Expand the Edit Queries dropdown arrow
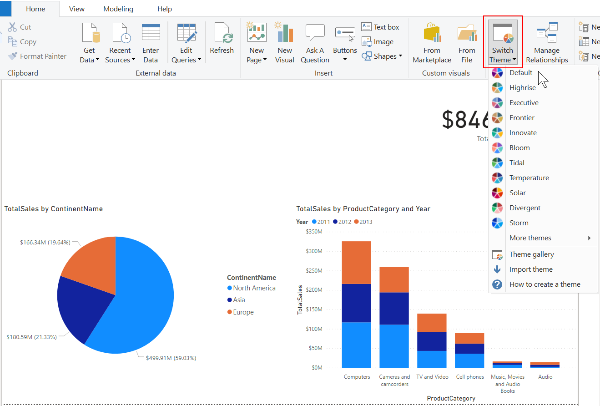This screenshot has width=600, height=406. tap(199, 60)
